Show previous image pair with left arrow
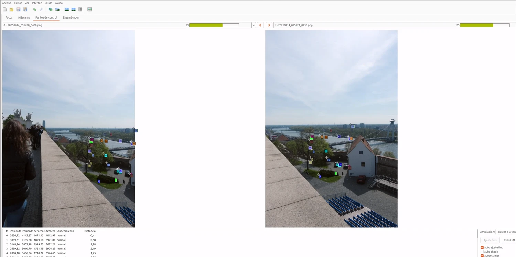This screenshot has height=257, width=516. point(260,25)
